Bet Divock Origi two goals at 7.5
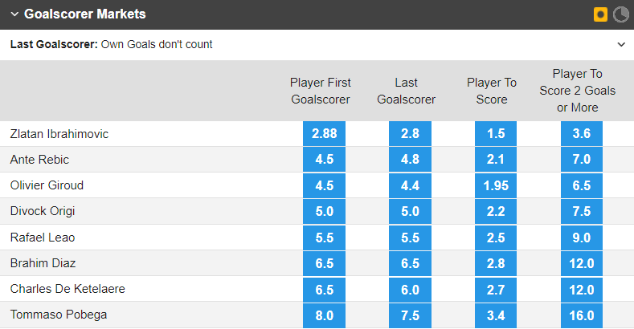 [582, 211]
